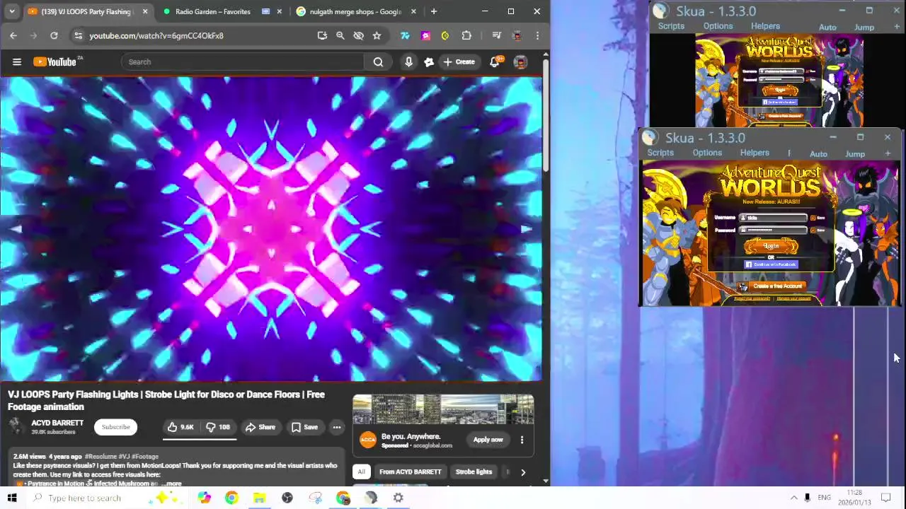Viewport: 906px width, 509px height.
Task: Show hidden system tray icons chevron
Action: click(x=793, y=498)
